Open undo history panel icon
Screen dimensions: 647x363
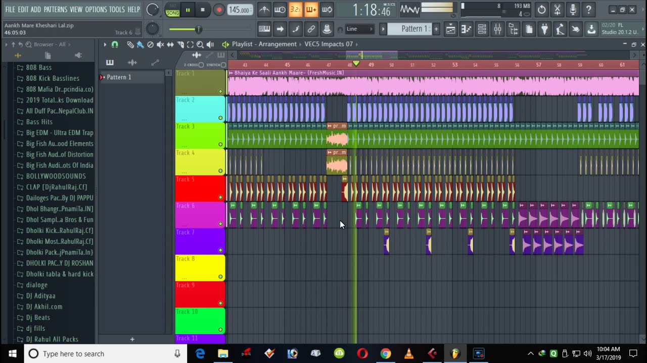541,10
